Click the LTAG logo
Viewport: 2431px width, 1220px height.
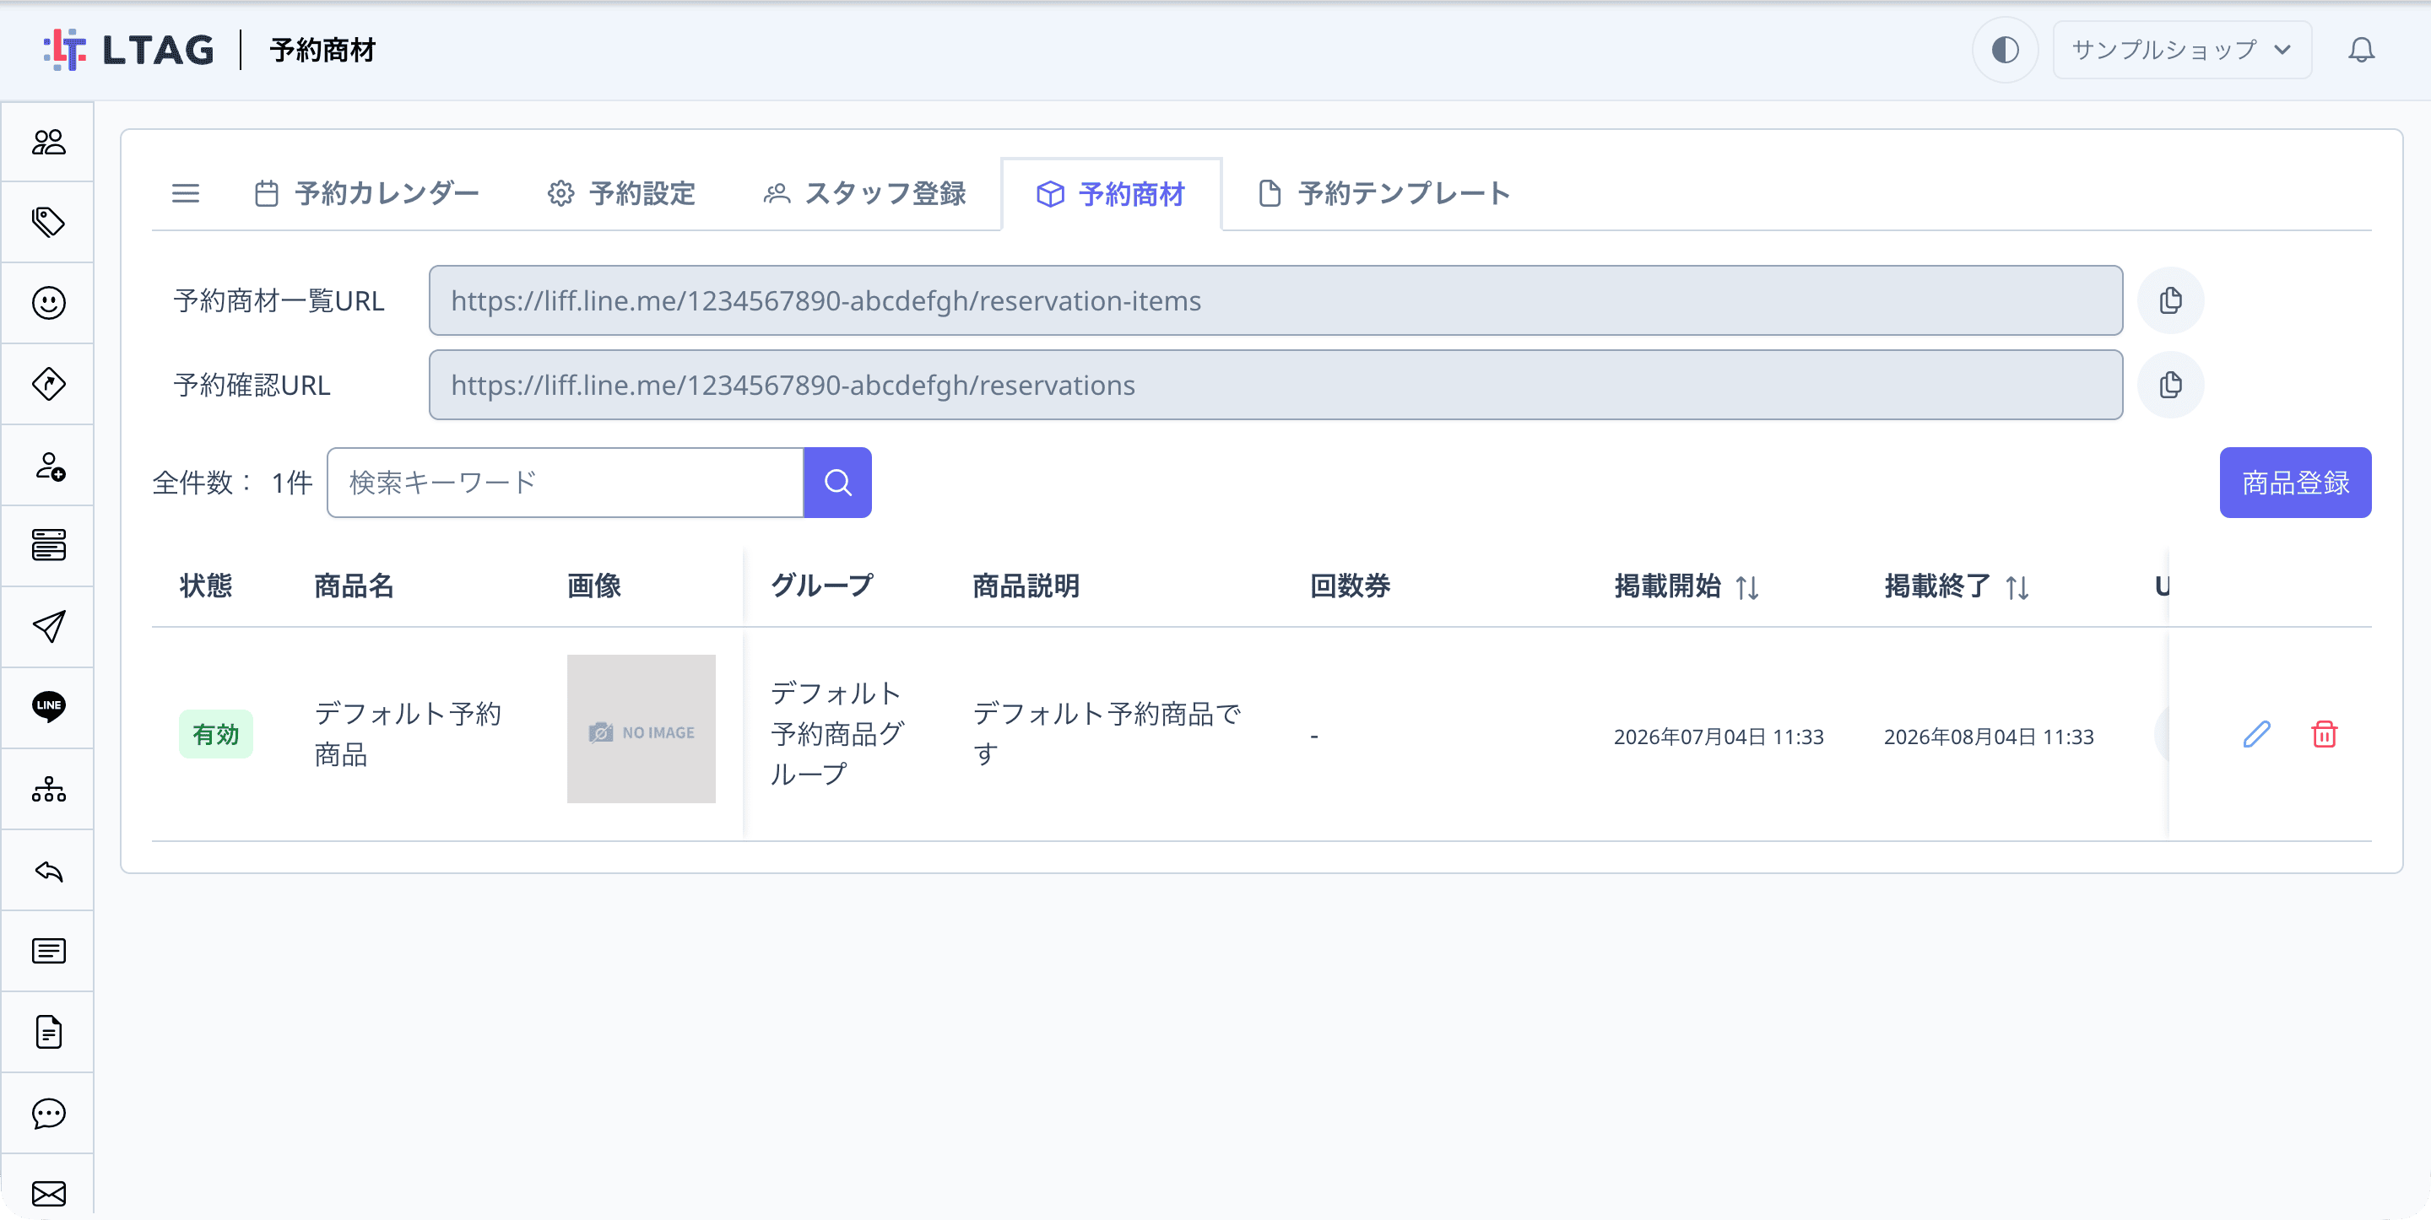129,49
